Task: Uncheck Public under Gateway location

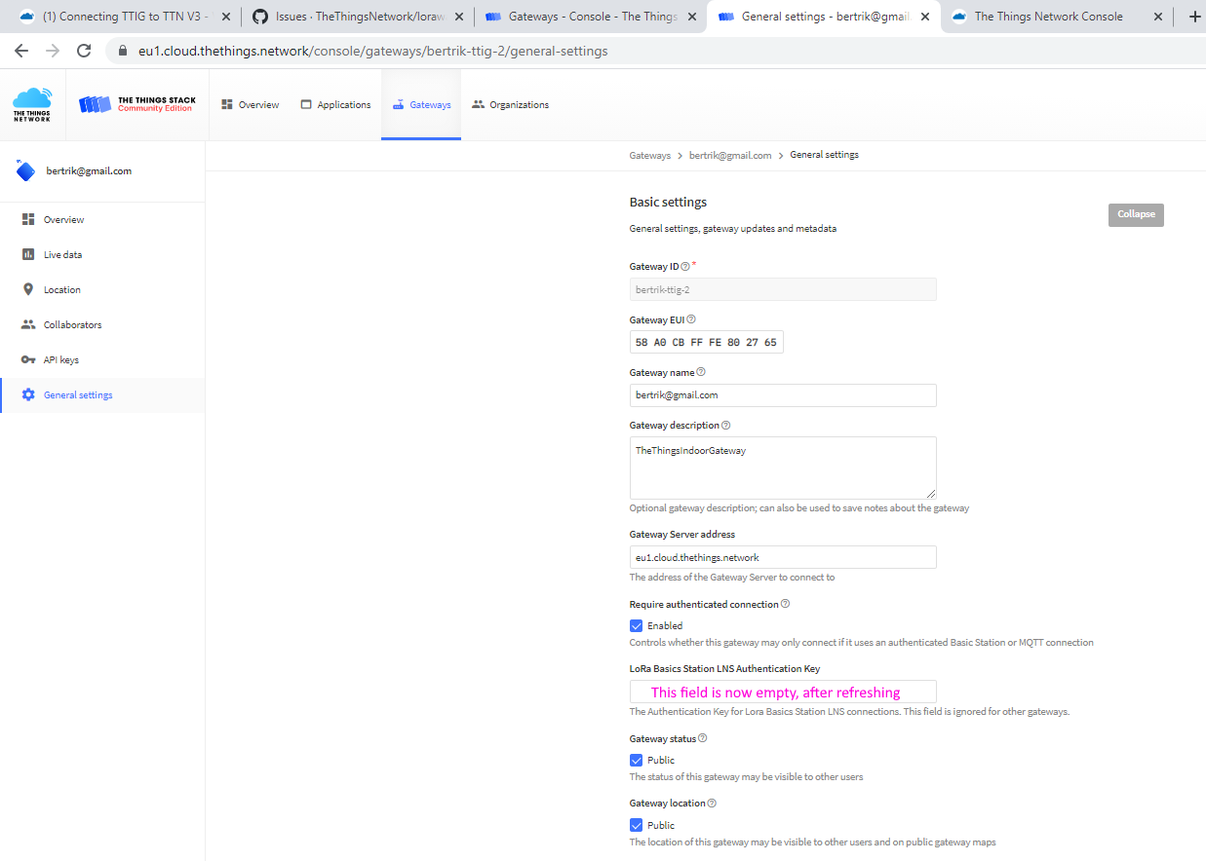Action: pyautogui.click(x=636, y=825)
